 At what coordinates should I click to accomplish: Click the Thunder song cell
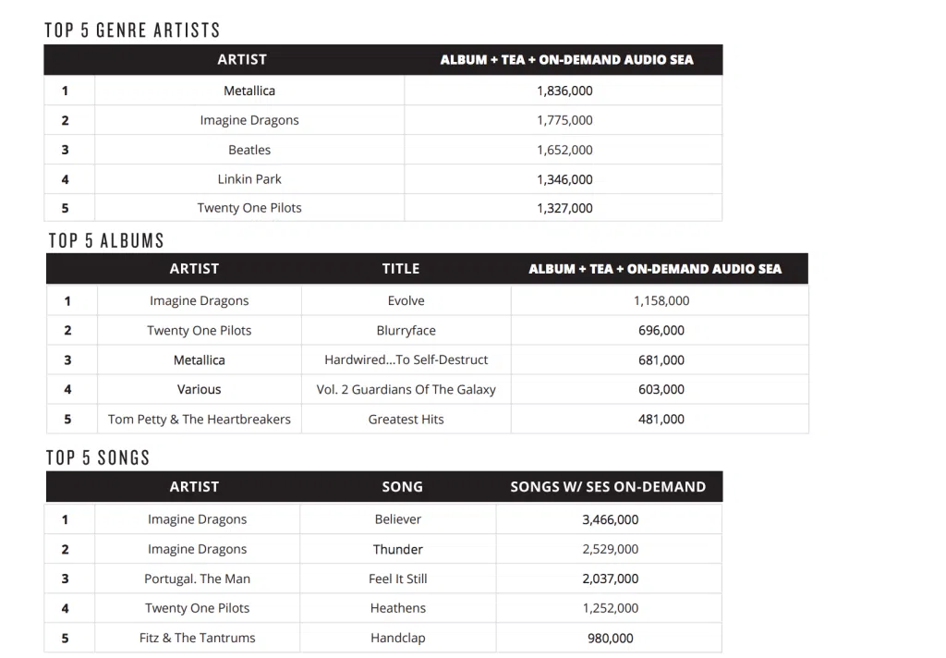398,549
